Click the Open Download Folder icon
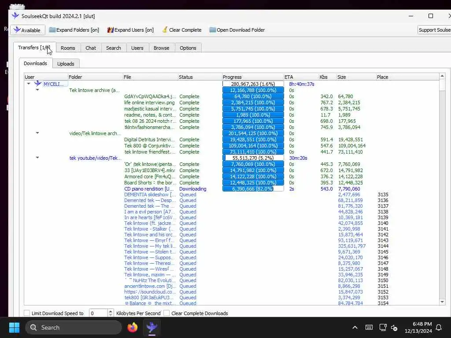 213,29
